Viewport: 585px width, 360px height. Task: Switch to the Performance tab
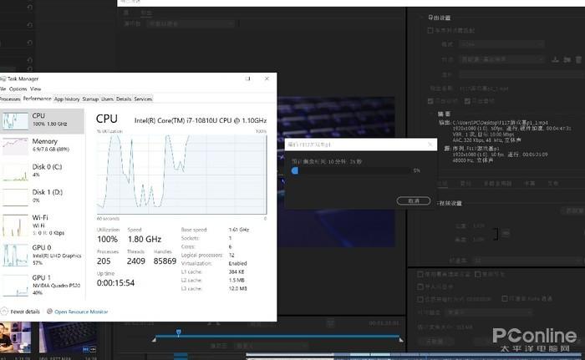click(37, 99)
